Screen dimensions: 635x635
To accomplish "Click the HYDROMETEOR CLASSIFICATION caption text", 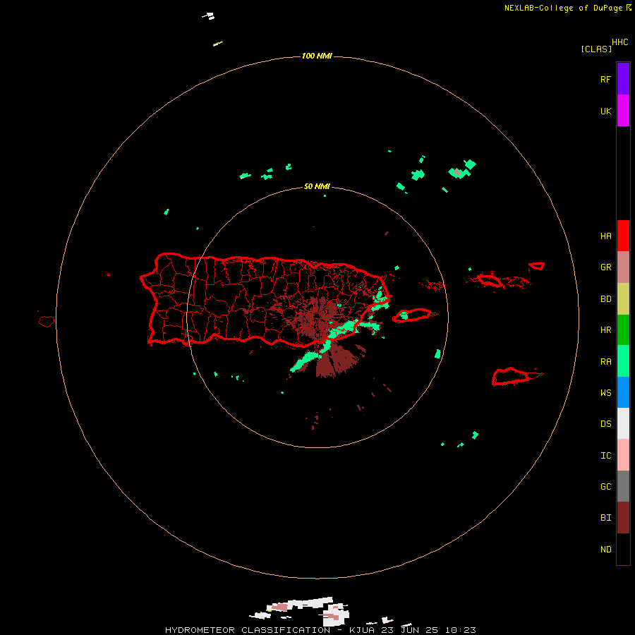I will [248, 630].
